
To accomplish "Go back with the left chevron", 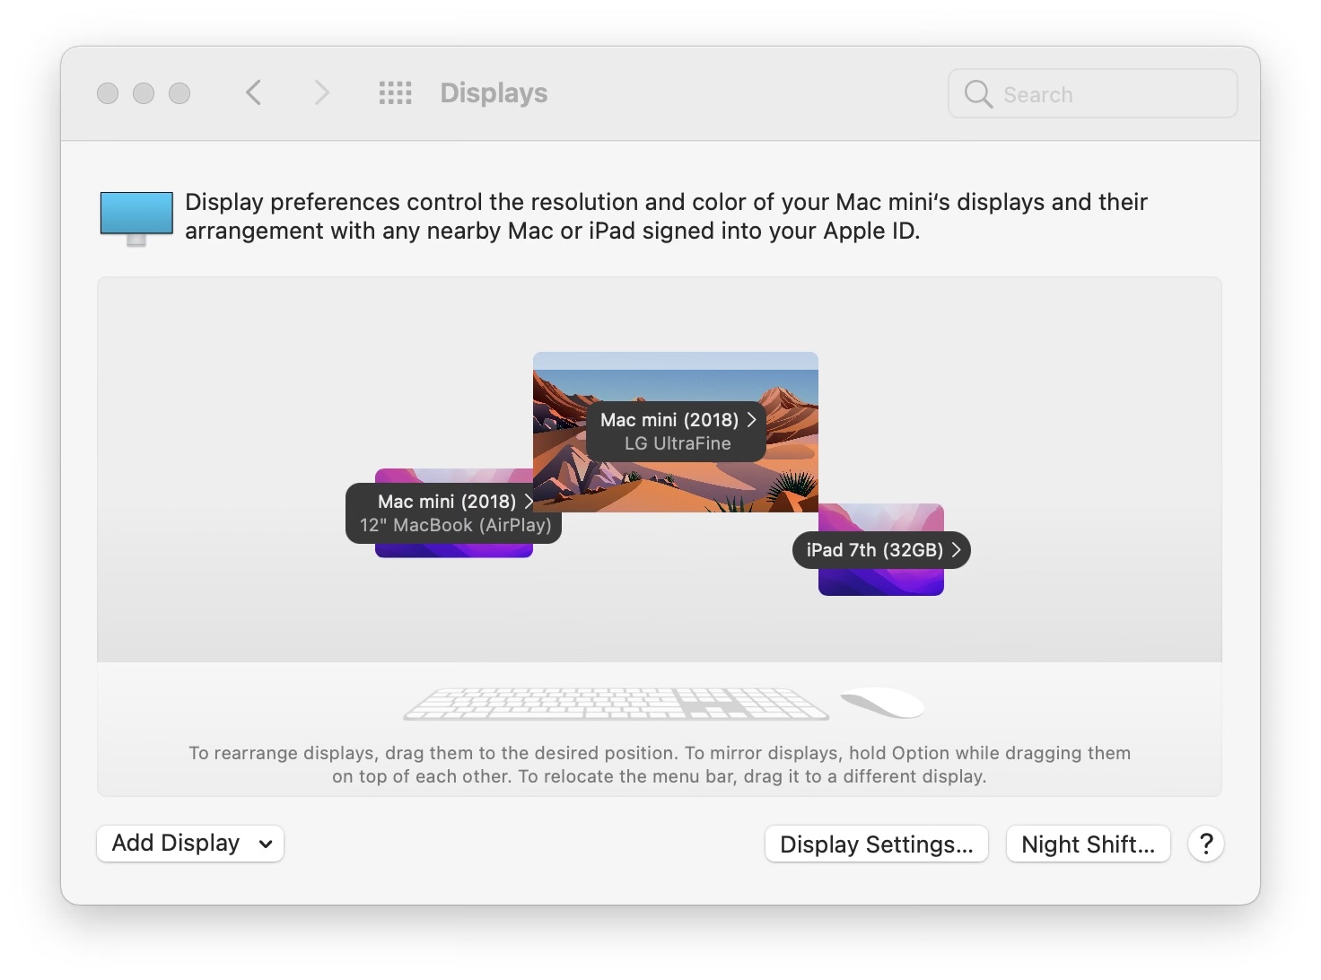I will [x=254, y=92].
